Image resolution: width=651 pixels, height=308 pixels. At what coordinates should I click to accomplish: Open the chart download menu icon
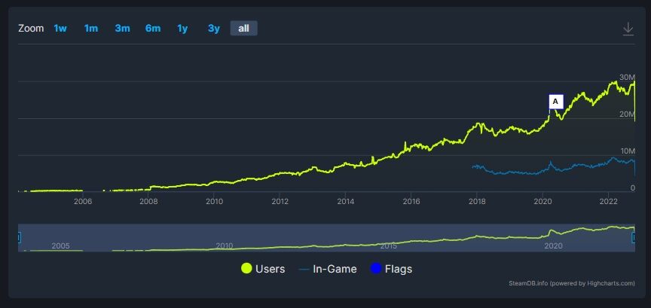[x=628, y=29]
